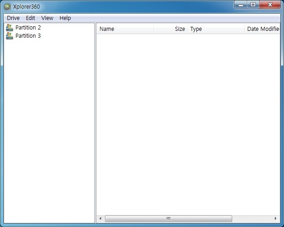Viewport: 284px width, 227px height.
Task: Click the Xplorer360 title bar app icon
Action: [x=7, y=7]
